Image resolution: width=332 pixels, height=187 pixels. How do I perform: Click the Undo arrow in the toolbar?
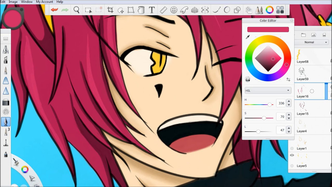(x=54, y=10)
